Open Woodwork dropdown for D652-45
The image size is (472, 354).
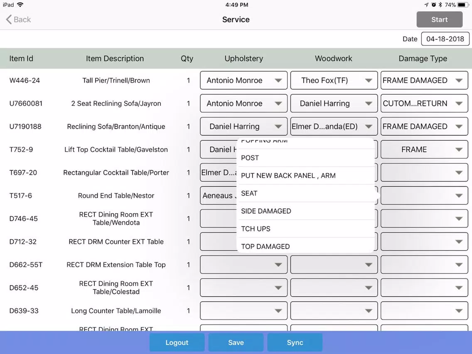pos(334,288)
